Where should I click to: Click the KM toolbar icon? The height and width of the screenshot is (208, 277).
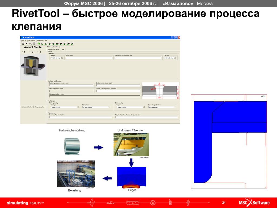[x=57, y=44]
